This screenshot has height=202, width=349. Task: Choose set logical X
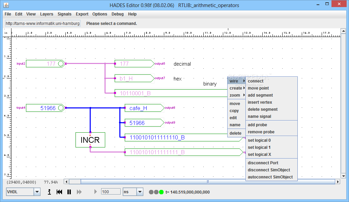point(271,155)
